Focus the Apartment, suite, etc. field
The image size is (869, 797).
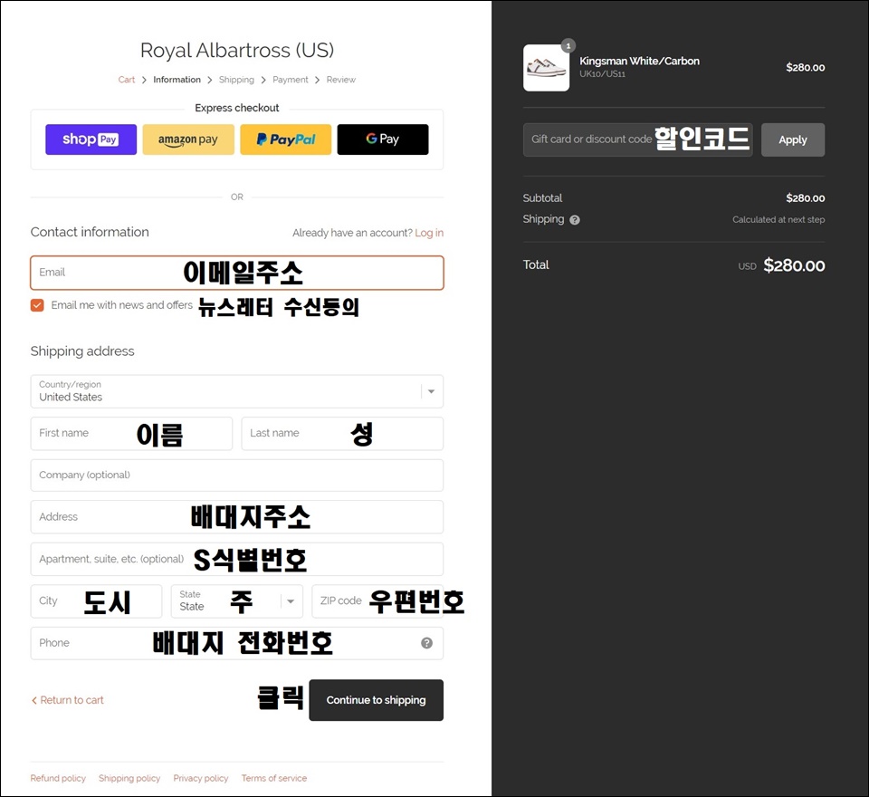tap(237, 559)
